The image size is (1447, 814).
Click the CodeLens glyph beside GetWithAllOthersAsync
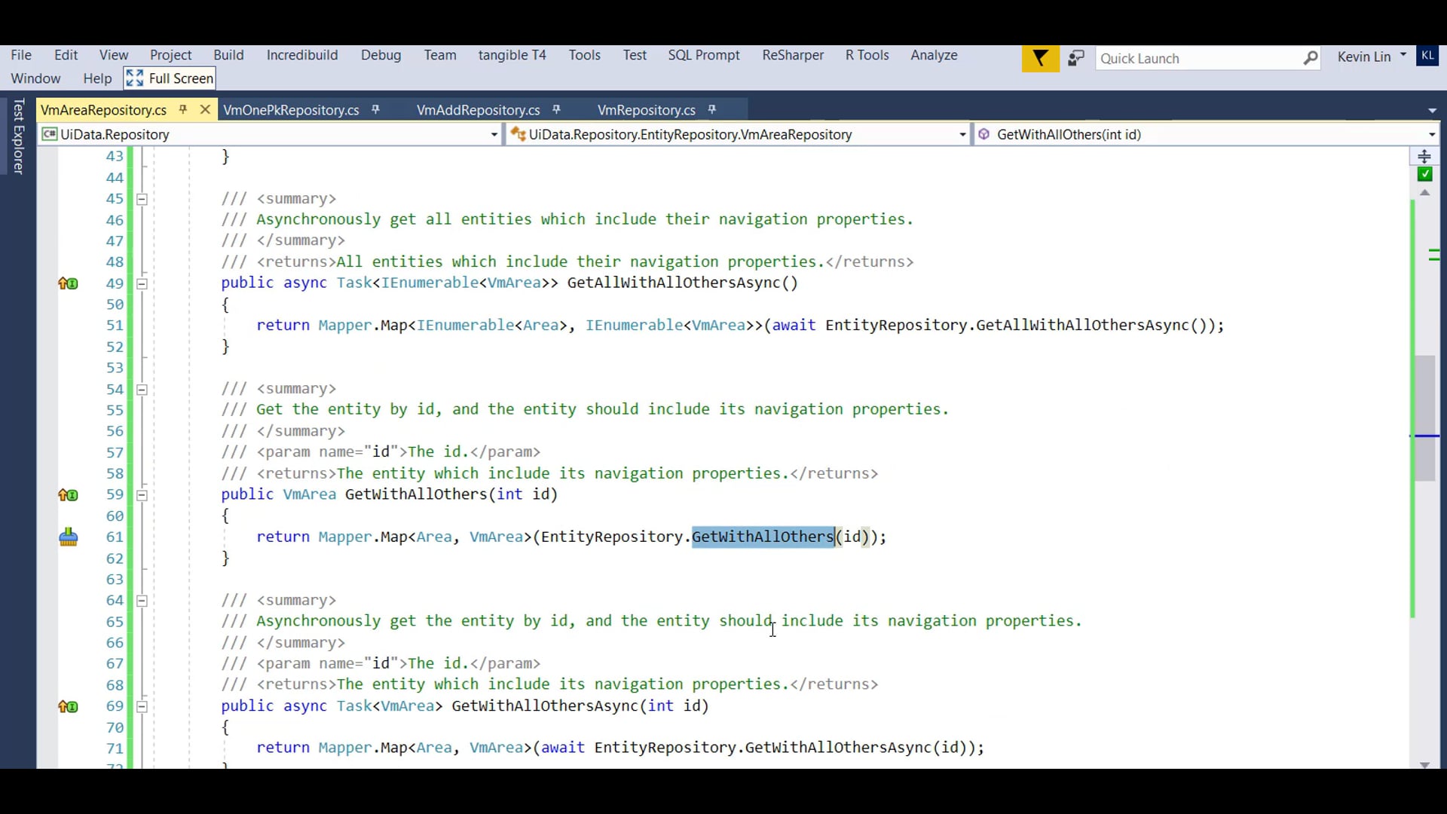pyautogui.click(x=69, y=706)
